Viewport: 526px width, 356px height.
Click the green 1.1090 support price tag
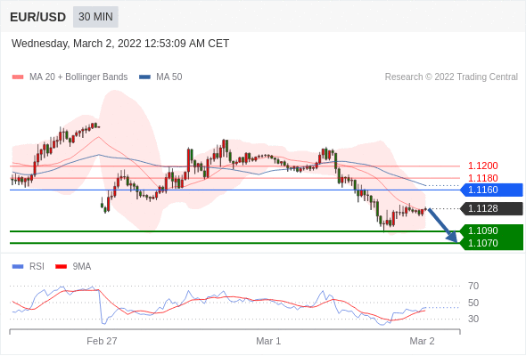point(491,231)
